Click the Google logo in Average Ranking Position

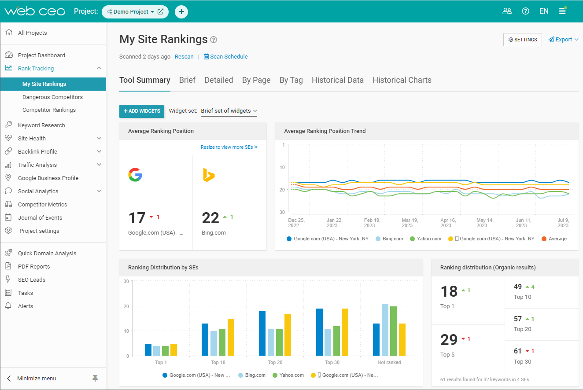135,175
